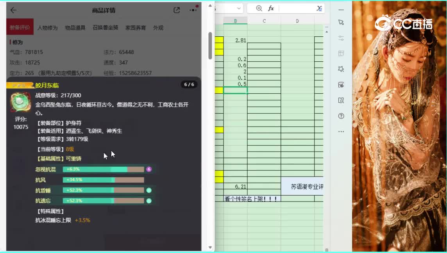Viewport: 447px width, 253px height.
Task: Click the table layout icon in spreadsheet sidebar
Action: click(x=341, y=53)
